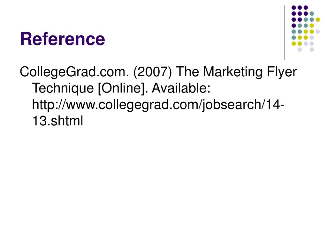Click the word "Flyer" in citation
The width and height of the screenshot is (327, 245).
pos(282,72)
